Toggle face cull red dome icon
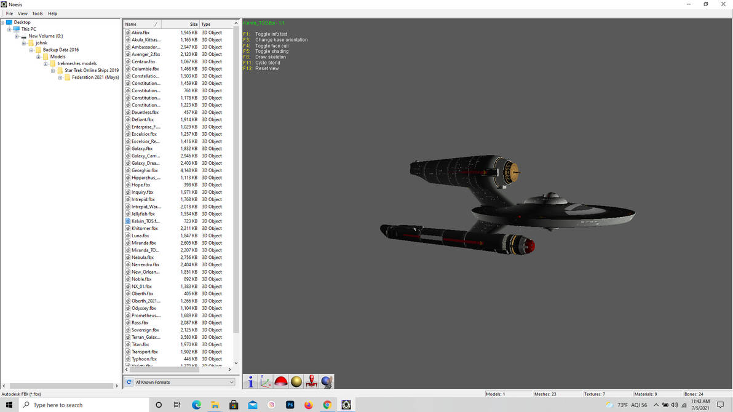The width and height of the screenshot is (733, 412). [281, 382]
